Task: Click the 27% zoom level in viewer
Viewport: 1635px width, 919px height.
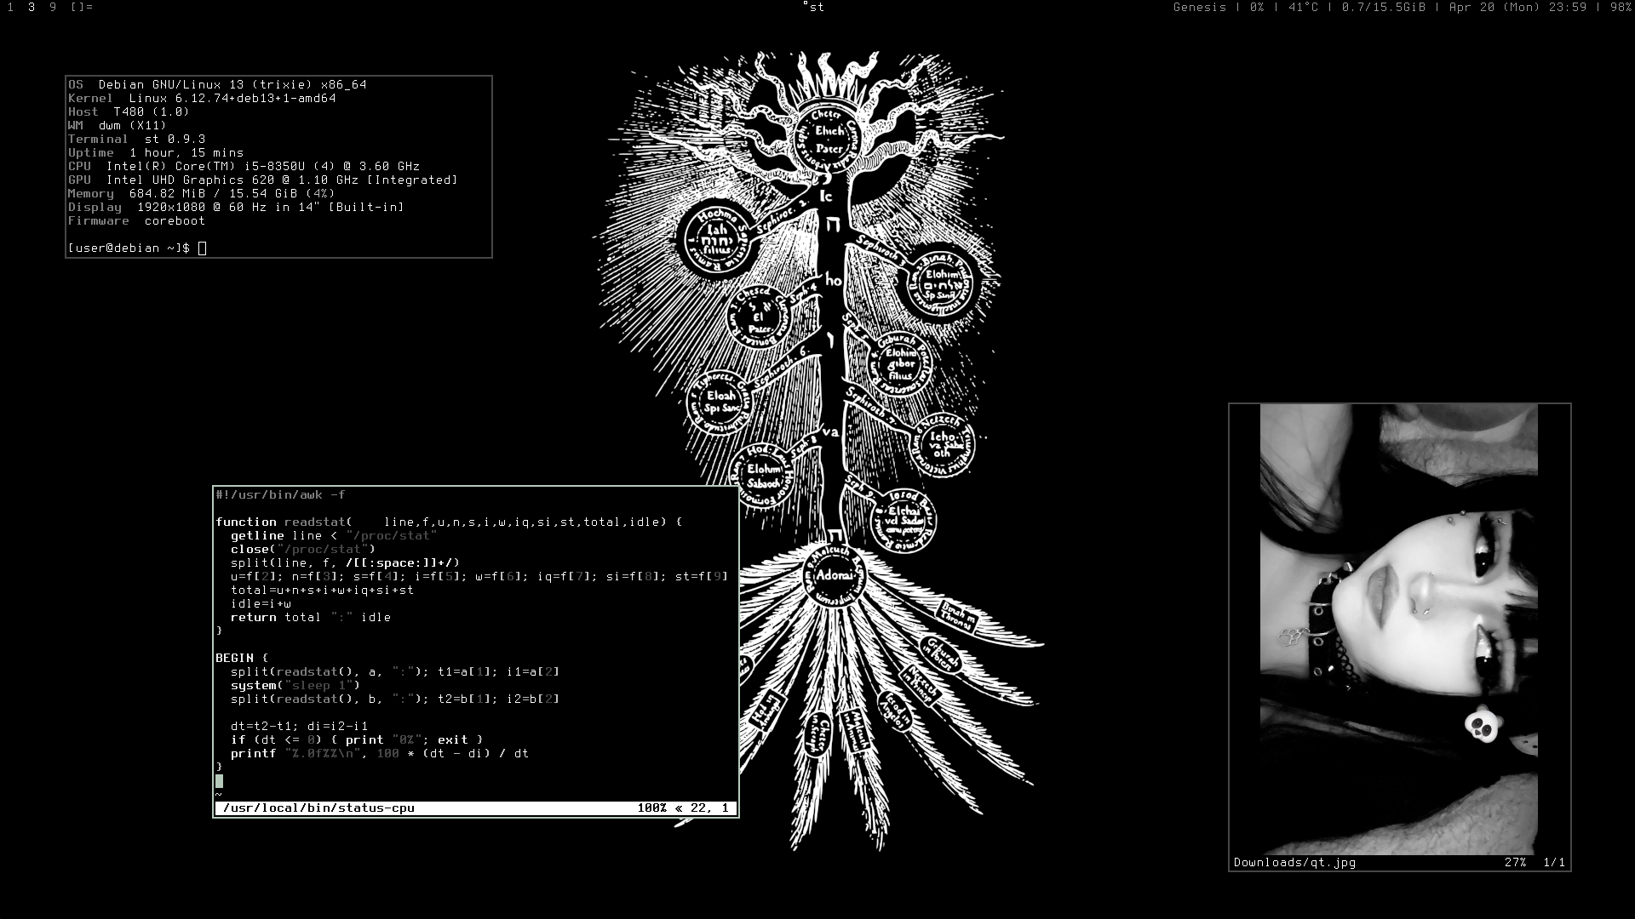Action: [1515, 863]
